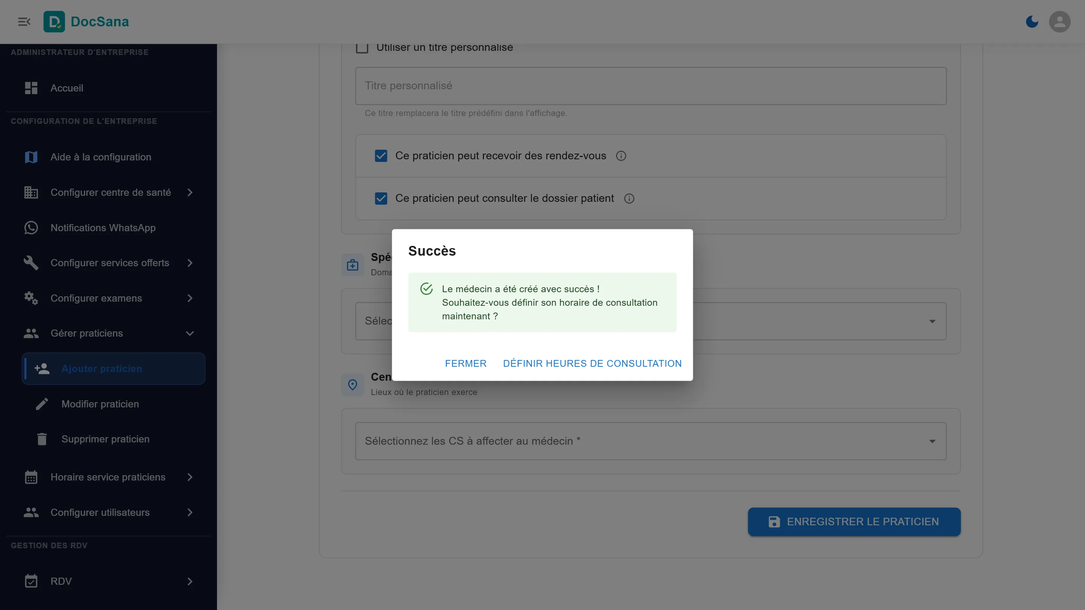Click the wrench icon for services offerts
The image size is (1085, 610).
31,263
